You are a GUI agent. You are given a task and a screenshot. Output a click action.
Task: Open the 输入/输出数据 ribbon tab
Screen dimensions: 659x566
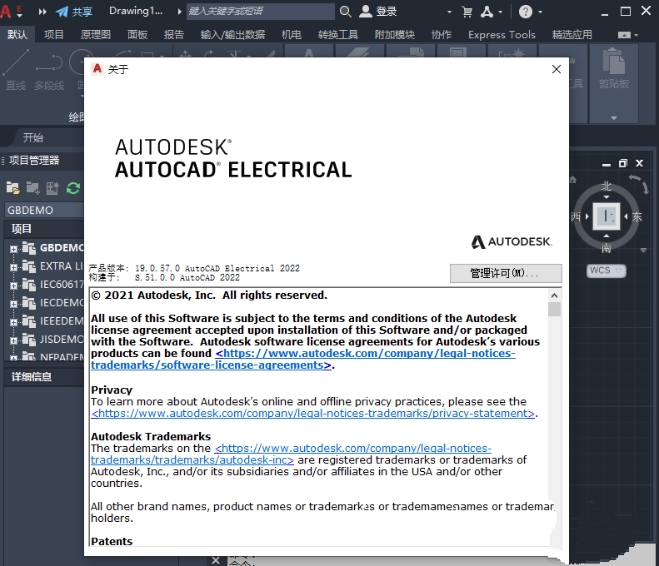(x=232, y=34)
